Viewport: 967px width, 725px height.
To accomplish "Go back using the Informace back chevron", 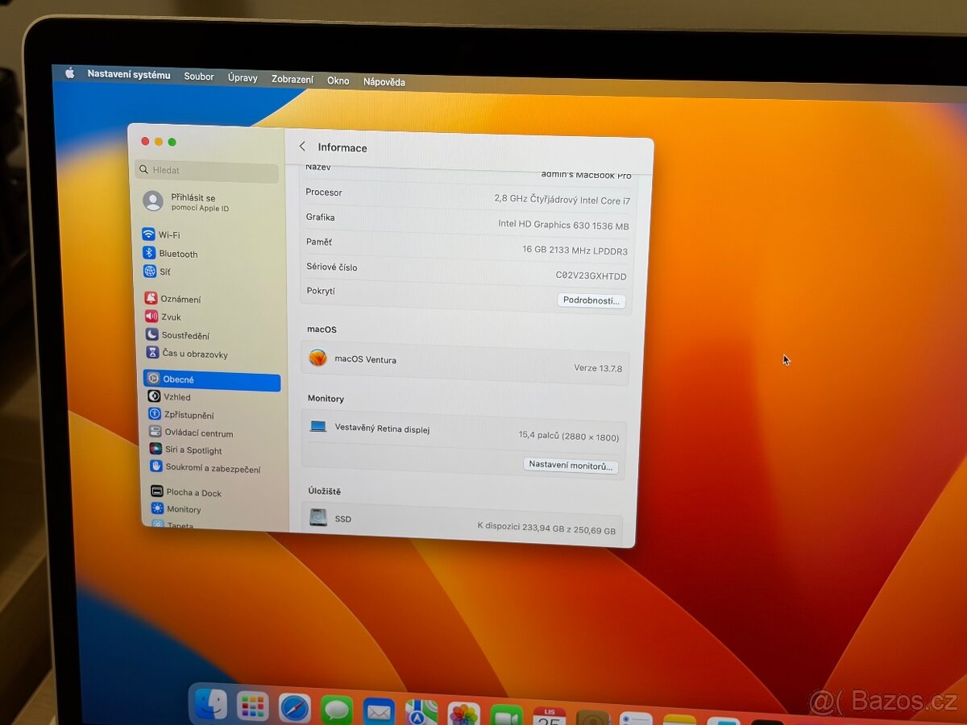I will click(302, 147).
